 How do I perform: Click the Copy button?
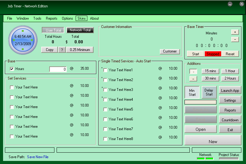(x=50, y=50)
